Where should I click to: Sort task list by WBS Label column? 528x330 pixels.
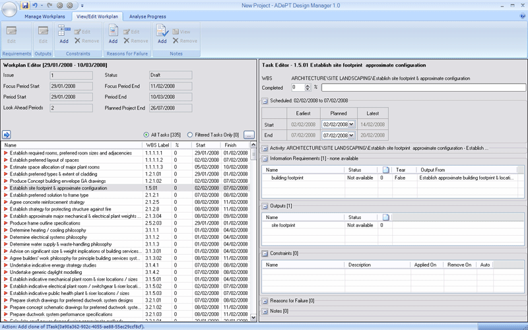click(158, 145)
